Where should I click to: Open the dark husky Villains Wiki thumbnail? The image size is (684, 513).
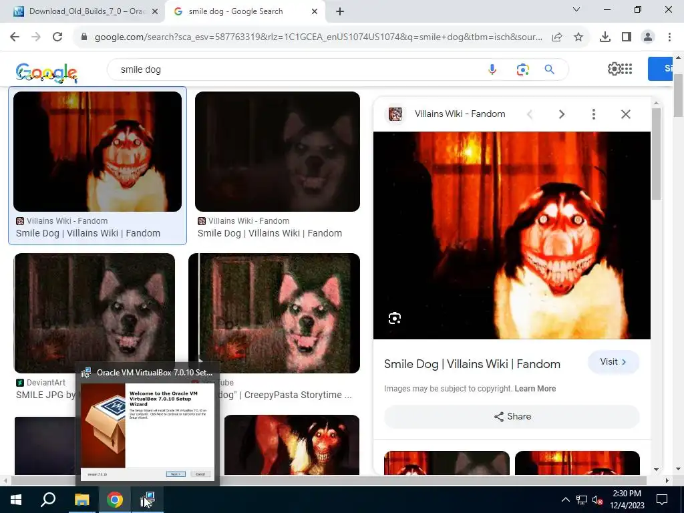[x=277, y=152]
